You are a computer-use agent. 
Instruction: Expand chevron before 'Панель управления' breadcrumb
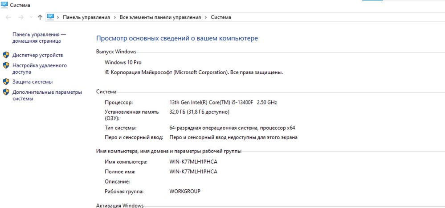(58, 17)
